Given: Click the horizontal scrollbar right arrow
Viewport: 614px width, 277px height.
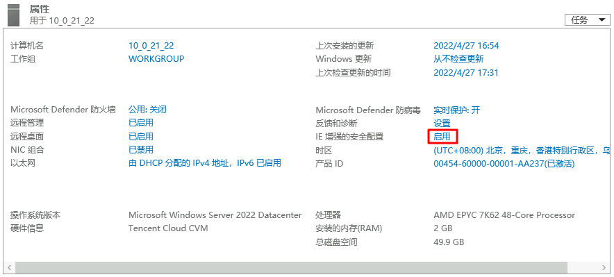Looking at the screenshot, I should (x=604, y=267).
